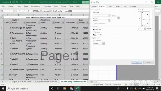
Task: Open the Name Box dropdown arrow
Action: pos(12,11)
